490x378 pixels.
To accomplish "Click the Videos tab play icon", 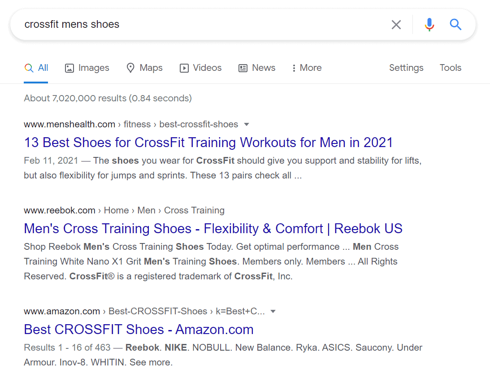I will (x=184, y=68).
